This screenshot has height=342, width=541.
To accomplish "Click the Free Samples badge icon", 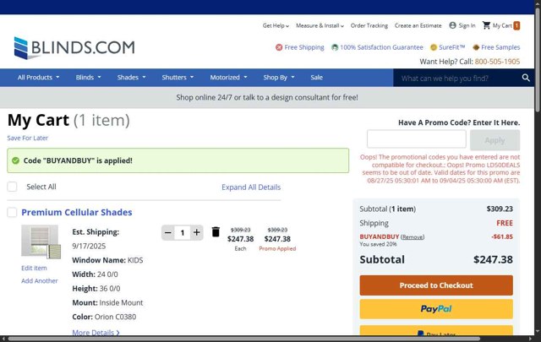I will point(476,47).
